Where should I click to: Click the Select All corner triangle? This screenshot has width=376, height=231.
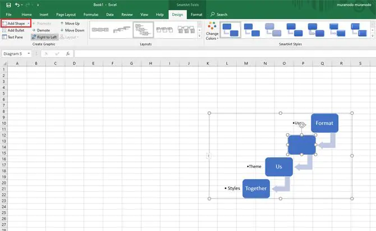click(x=4, y=64)
